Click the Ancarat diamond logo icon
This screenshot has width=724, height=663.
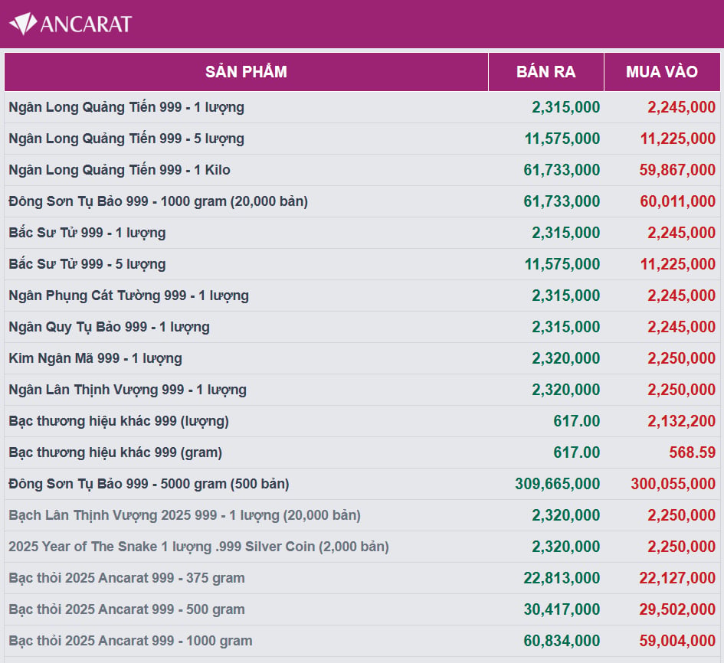[x=23, y=24]
